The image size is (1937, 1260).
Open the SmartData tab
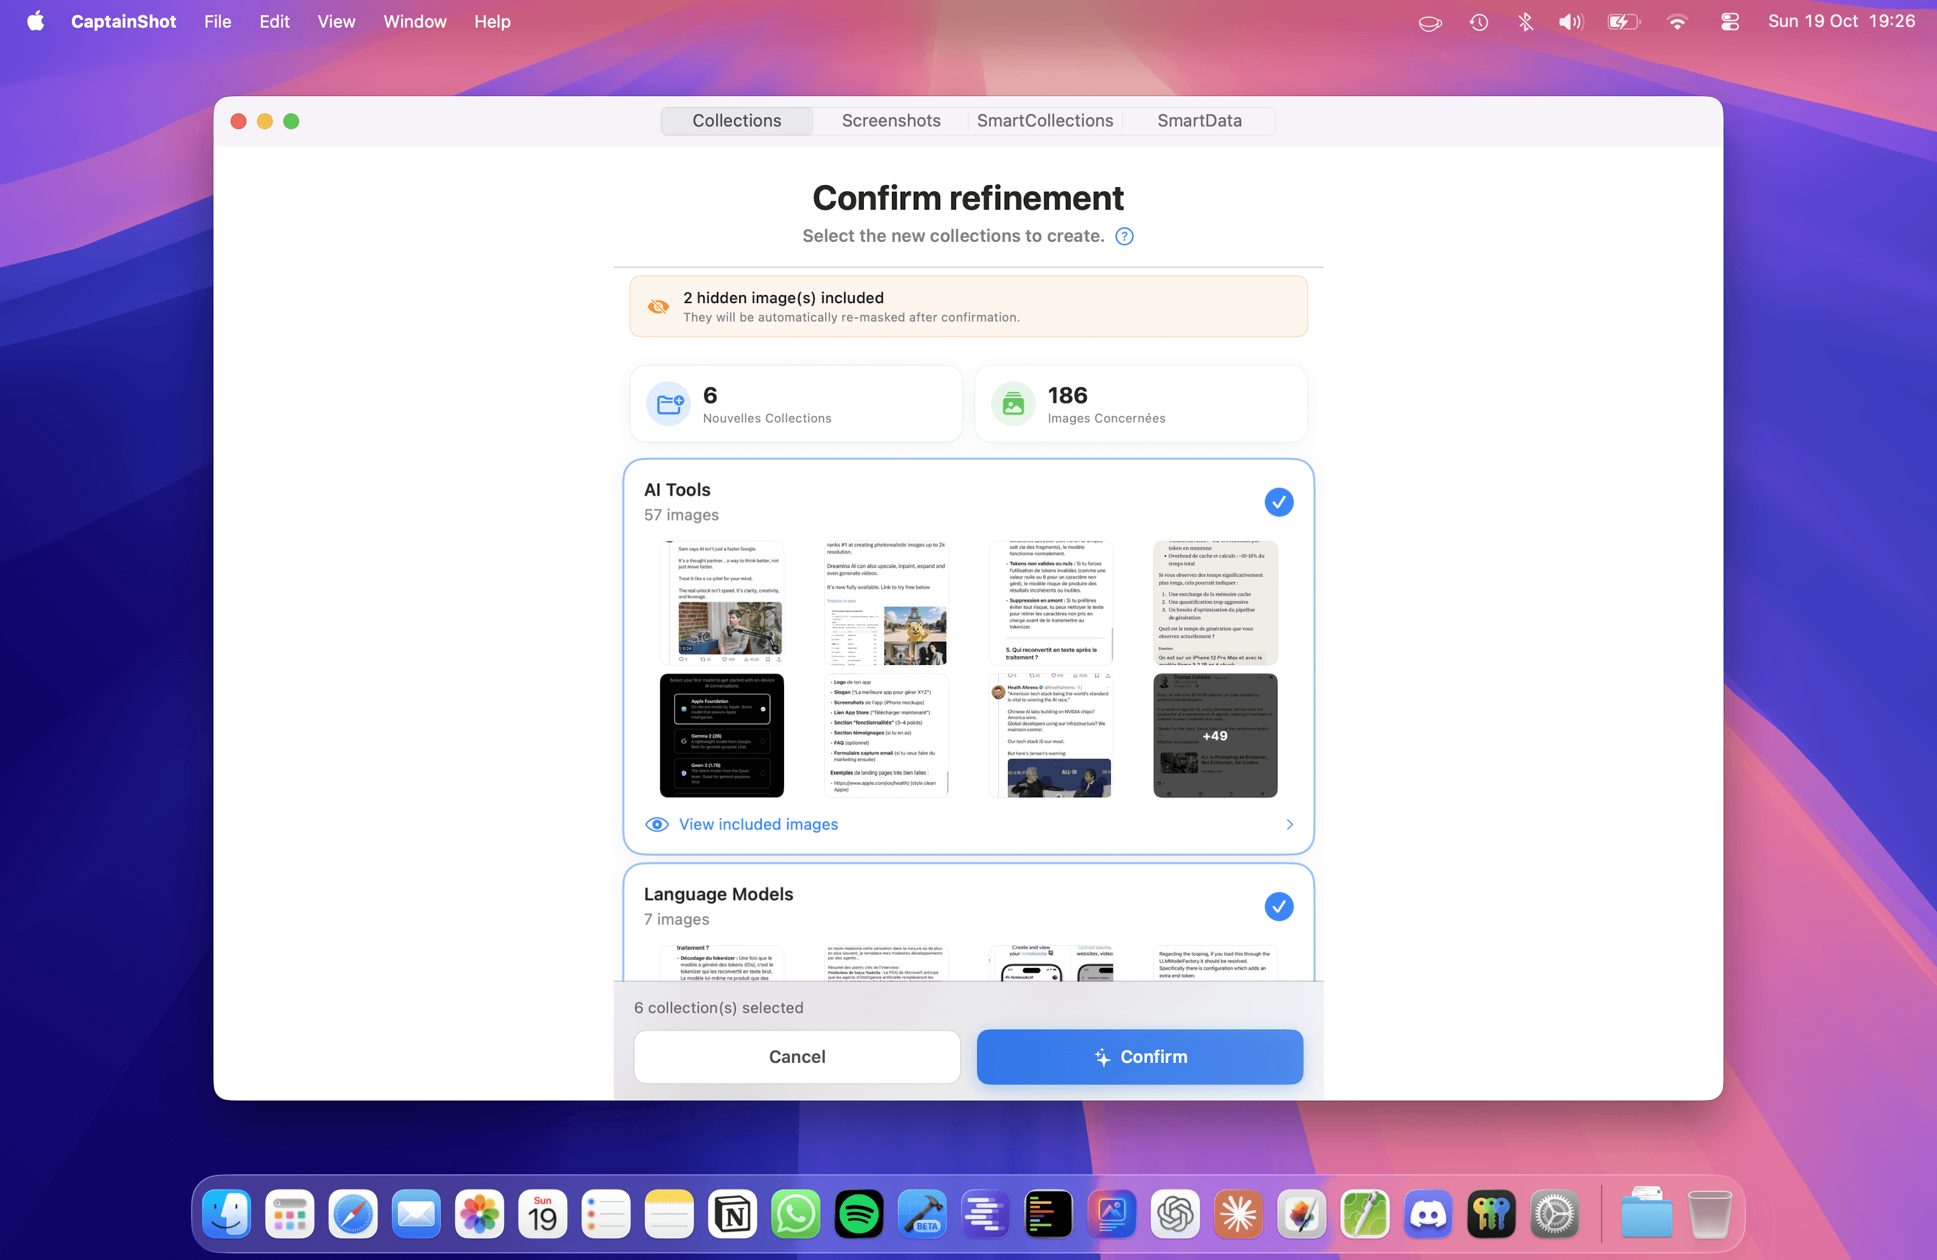[1199, 121]
